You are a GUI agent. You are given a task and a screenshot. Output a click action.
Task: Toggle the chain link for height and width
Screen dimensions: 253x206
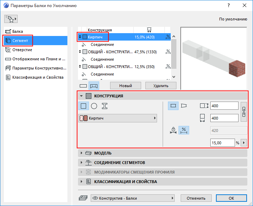click(x=244, y=112)
